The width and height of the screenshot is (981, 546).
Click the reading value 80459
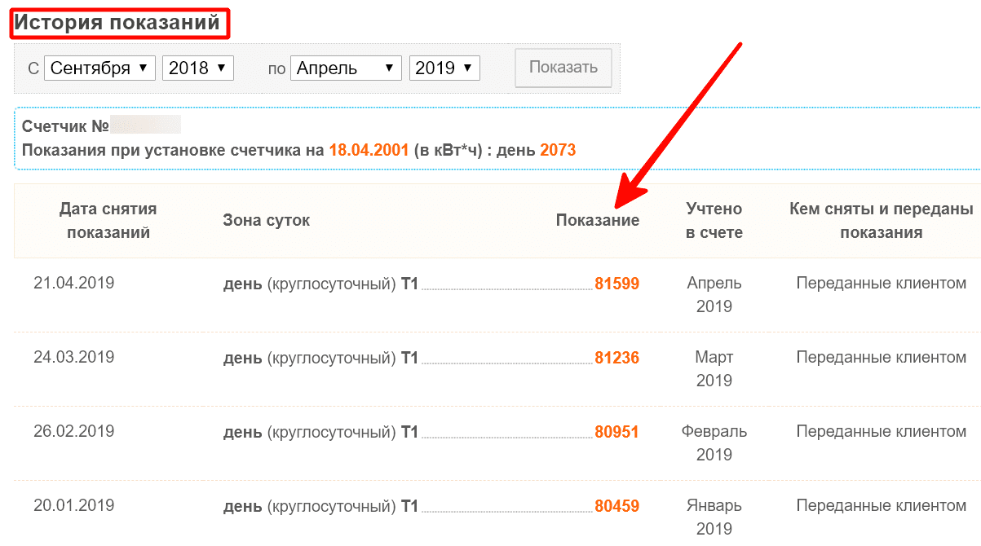pyautogui.click(x=616, y=506)
